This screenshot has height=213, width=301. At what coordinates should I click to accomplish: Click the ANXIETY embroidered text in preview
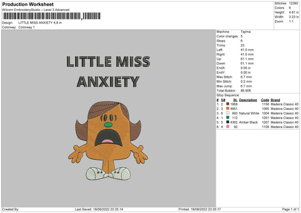coord(106,81)
